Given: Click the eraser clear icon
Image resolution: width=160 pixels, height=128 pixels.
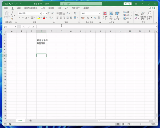Looking at the screenshot, I should [x=136, y=18].
